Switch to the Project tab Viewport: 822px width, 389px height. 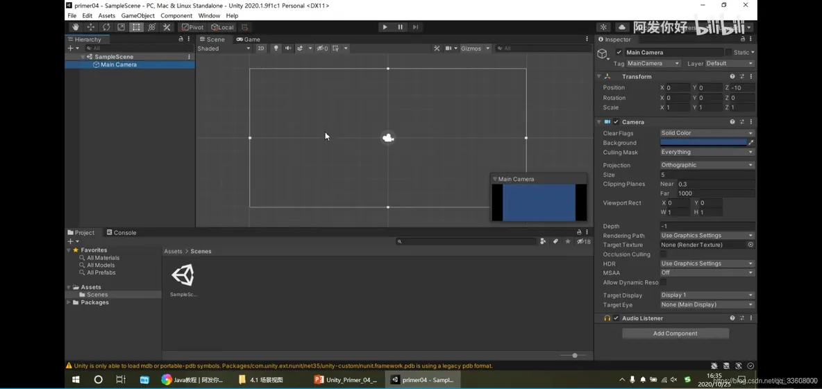[81, 232]
